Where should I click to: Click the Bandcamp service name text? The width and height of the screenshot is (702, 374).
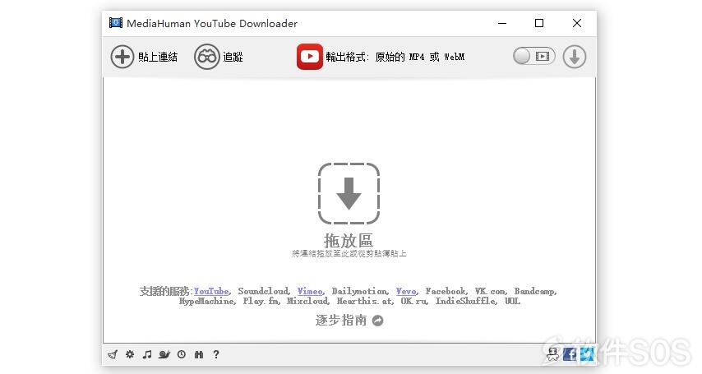[534, 291]
